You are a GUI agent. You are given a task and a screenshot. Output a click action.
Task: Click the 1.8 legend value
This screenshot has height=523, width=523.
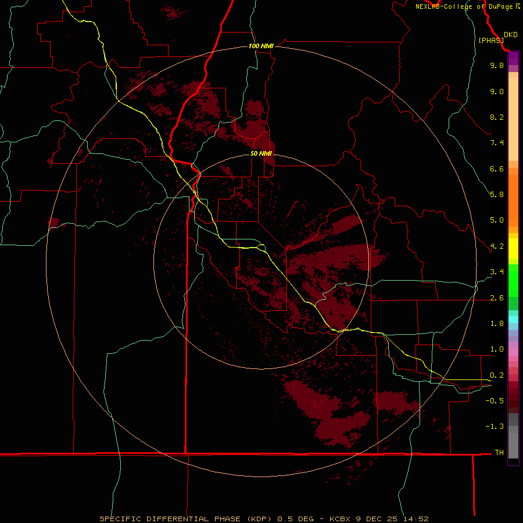click(x=497, y=324)
